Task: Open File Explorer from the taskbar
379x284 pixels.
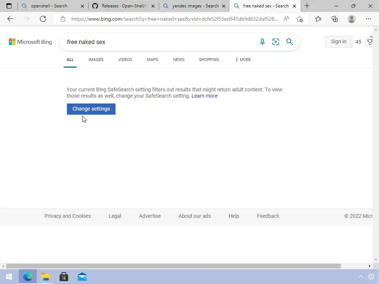Action: click(x=46, y=277)
